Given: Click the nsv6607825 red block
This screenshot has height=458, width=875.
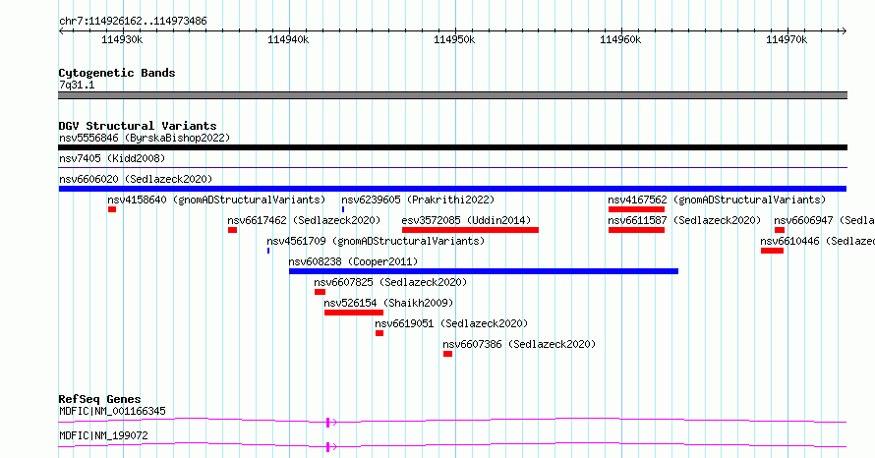Looking at the screenshot, I should click(320, 292).
